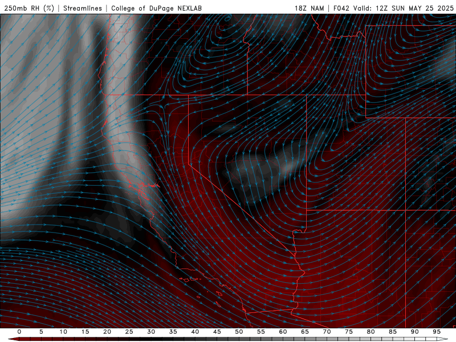
Task: Click the "250mb RH (%)" title text
Action: click(29, 8)
